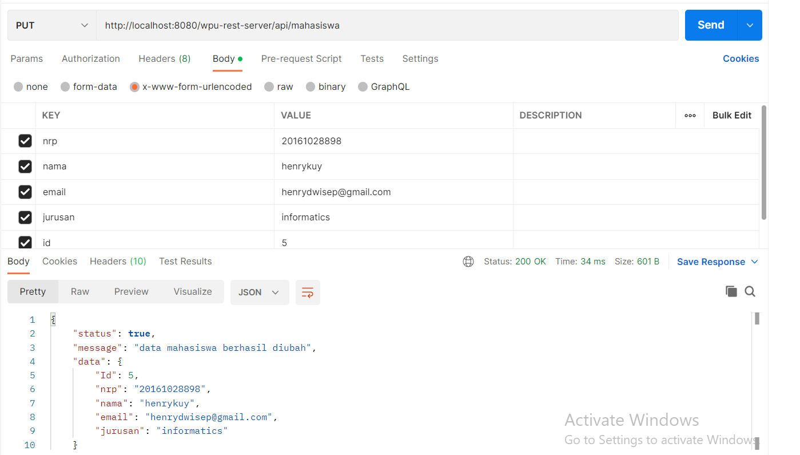Viewport: 800px width, 455px height.
Task: Click the globe network information icon
Action: [x=468, y=262]
